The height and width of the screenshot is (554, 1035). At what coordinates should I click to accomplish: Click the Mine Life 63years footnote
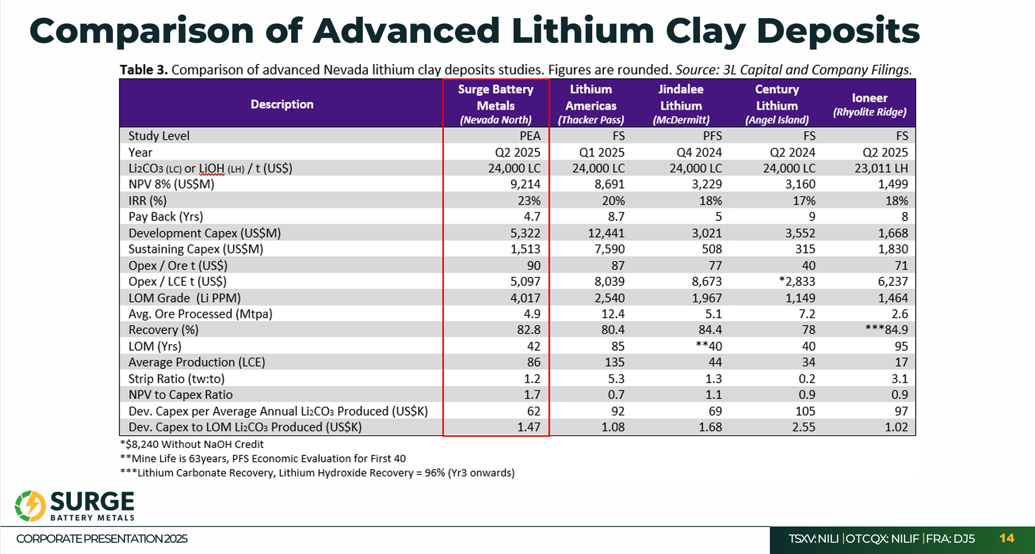coord(263,459)
